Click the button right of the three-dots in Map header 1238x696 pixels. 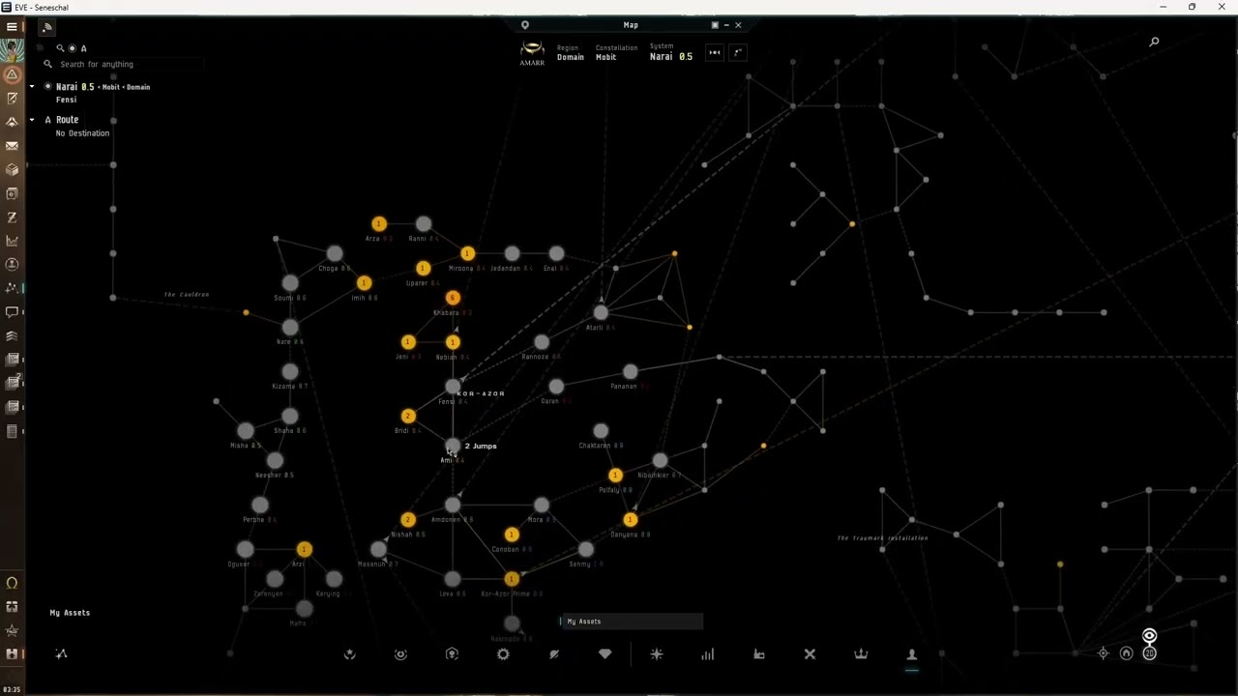click(x=738, y=52)
